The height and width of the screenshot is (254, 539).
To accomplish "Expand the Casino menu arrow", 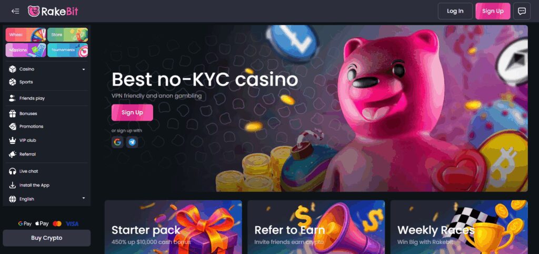I will [84, 69].
